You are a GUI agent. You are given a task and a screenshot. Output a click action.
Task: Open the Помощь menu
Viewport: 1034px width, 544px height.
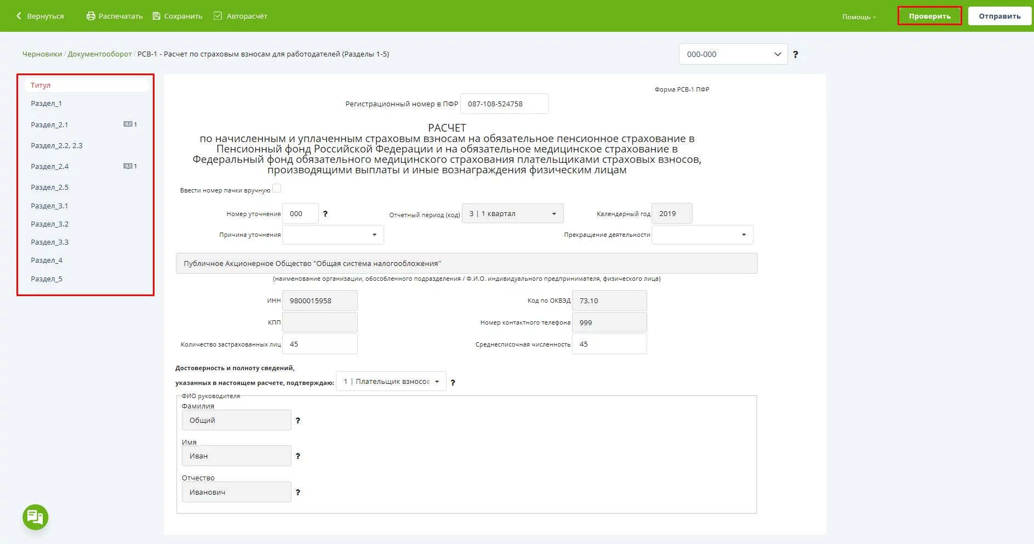[859, 17]
